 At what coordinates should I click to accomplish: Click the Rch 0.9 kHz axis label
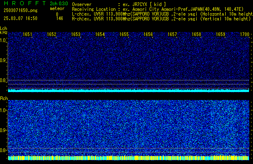coord(3,130)
